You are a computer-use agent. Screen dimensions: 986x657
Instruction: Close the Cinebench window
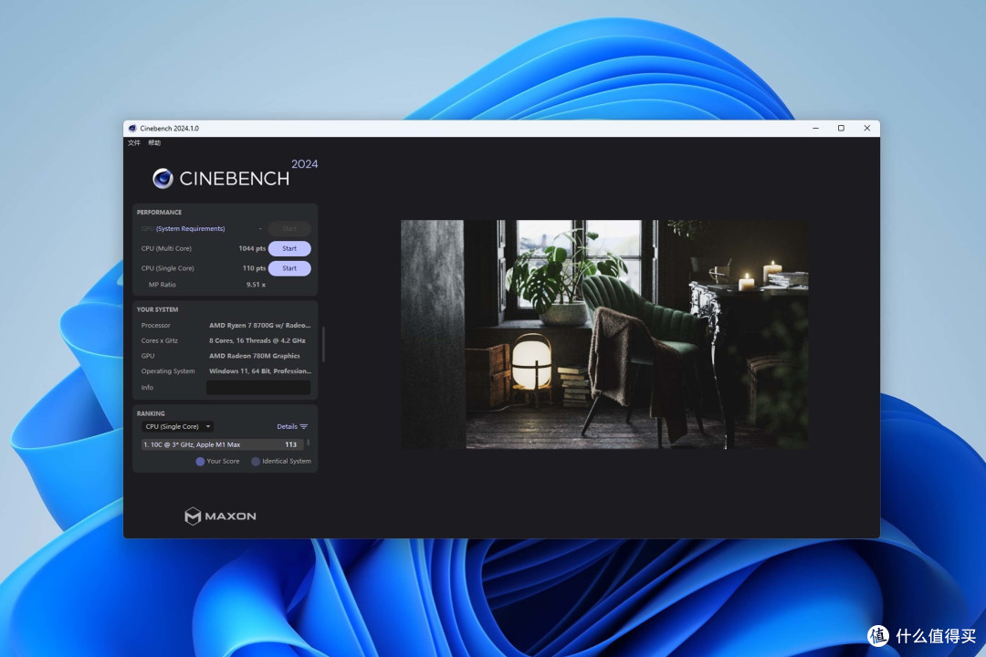(x=867, y=129)
